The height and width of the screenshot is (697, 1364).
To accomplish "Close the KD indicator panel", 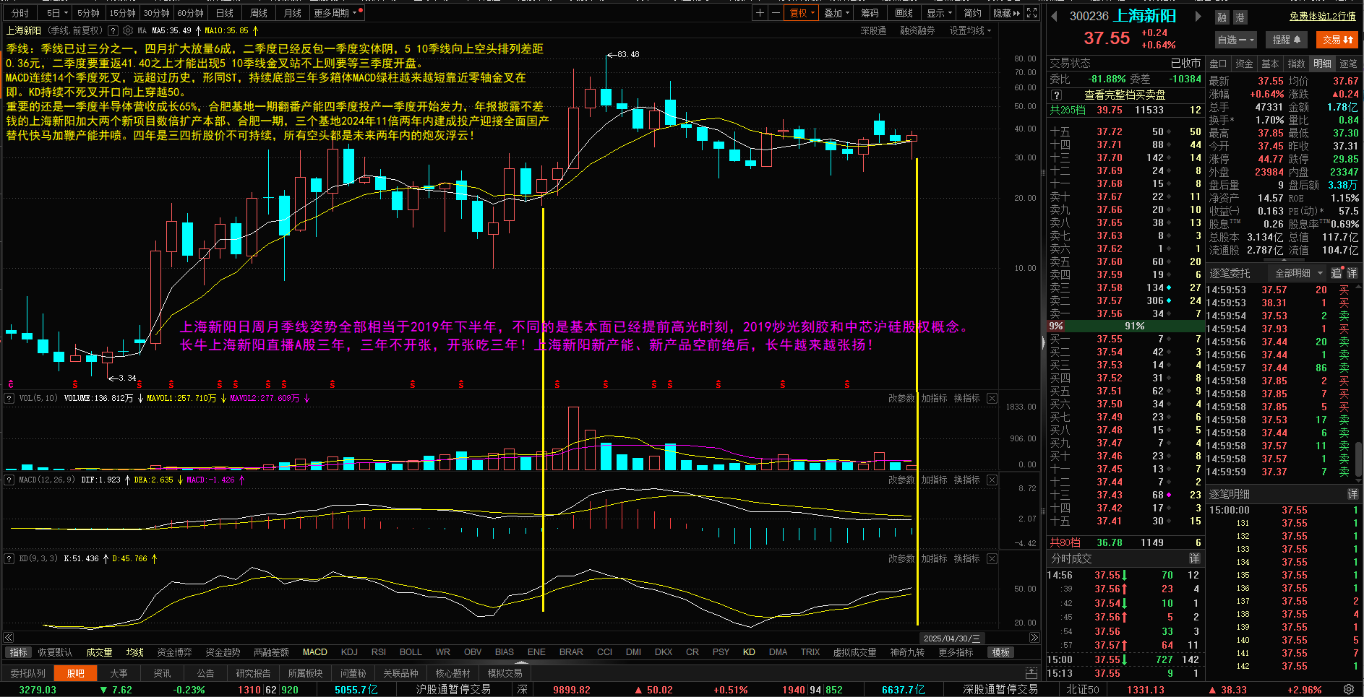I will click(x=992, y=559).
